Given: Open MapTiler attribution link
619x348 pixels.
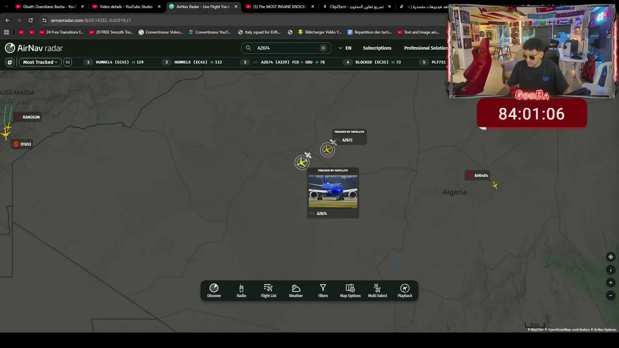Looking at the screenshot, I should coord(536,330).
